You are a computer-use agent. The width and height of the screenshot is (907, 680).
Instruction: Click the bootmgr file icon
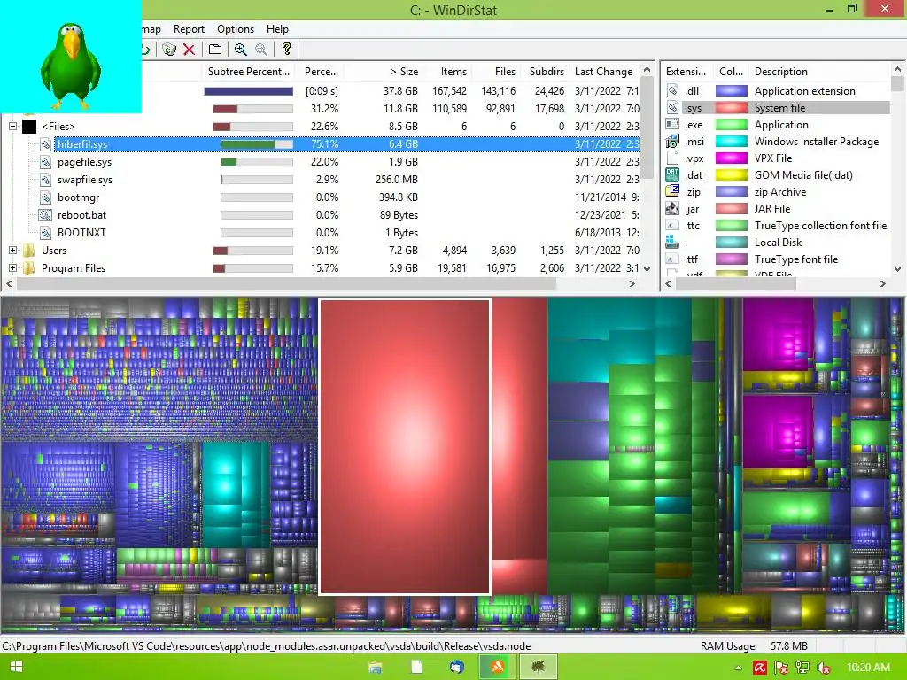point(46,197)
